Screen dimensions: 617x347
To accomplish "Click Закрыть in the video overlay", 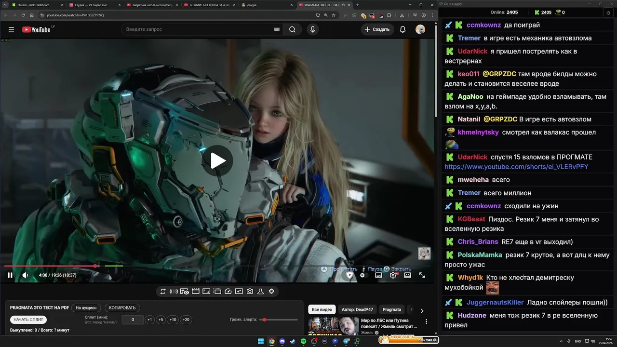I will (x=401, y=269).
